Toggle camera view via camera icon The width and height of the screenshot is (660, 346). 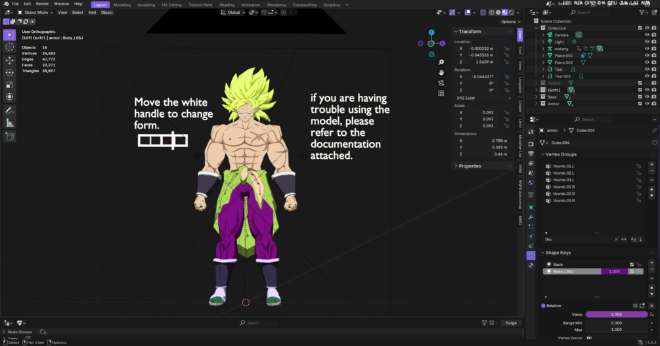tap(441, 83)
